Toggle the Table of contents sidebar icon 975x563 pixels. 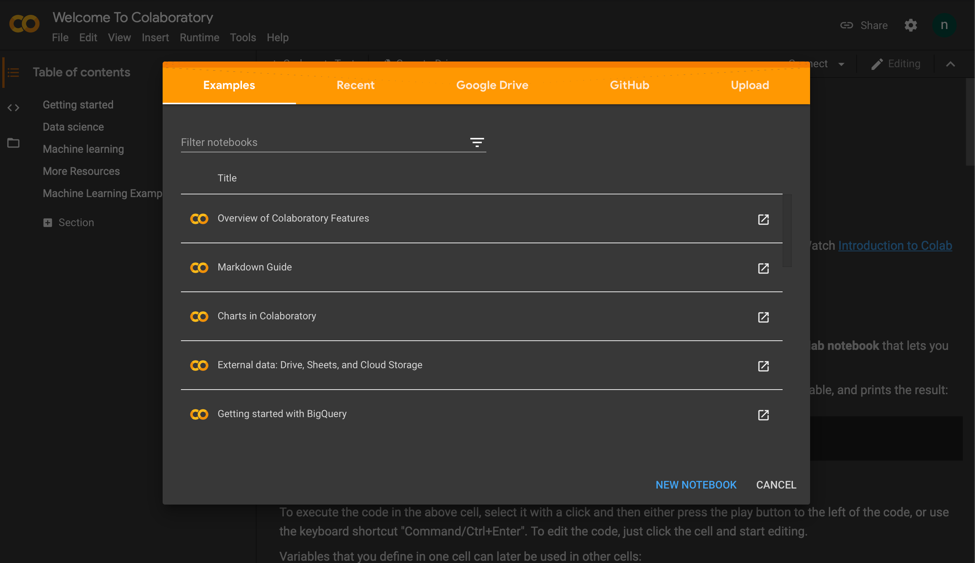point(13,72)
